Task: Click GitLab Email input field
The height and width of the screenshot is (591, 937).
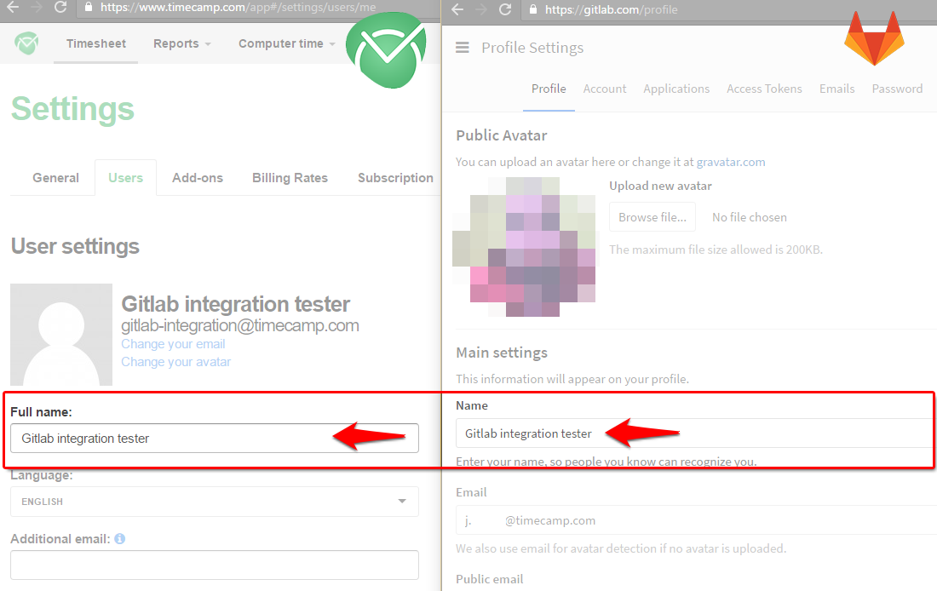Action: [696, 519]
